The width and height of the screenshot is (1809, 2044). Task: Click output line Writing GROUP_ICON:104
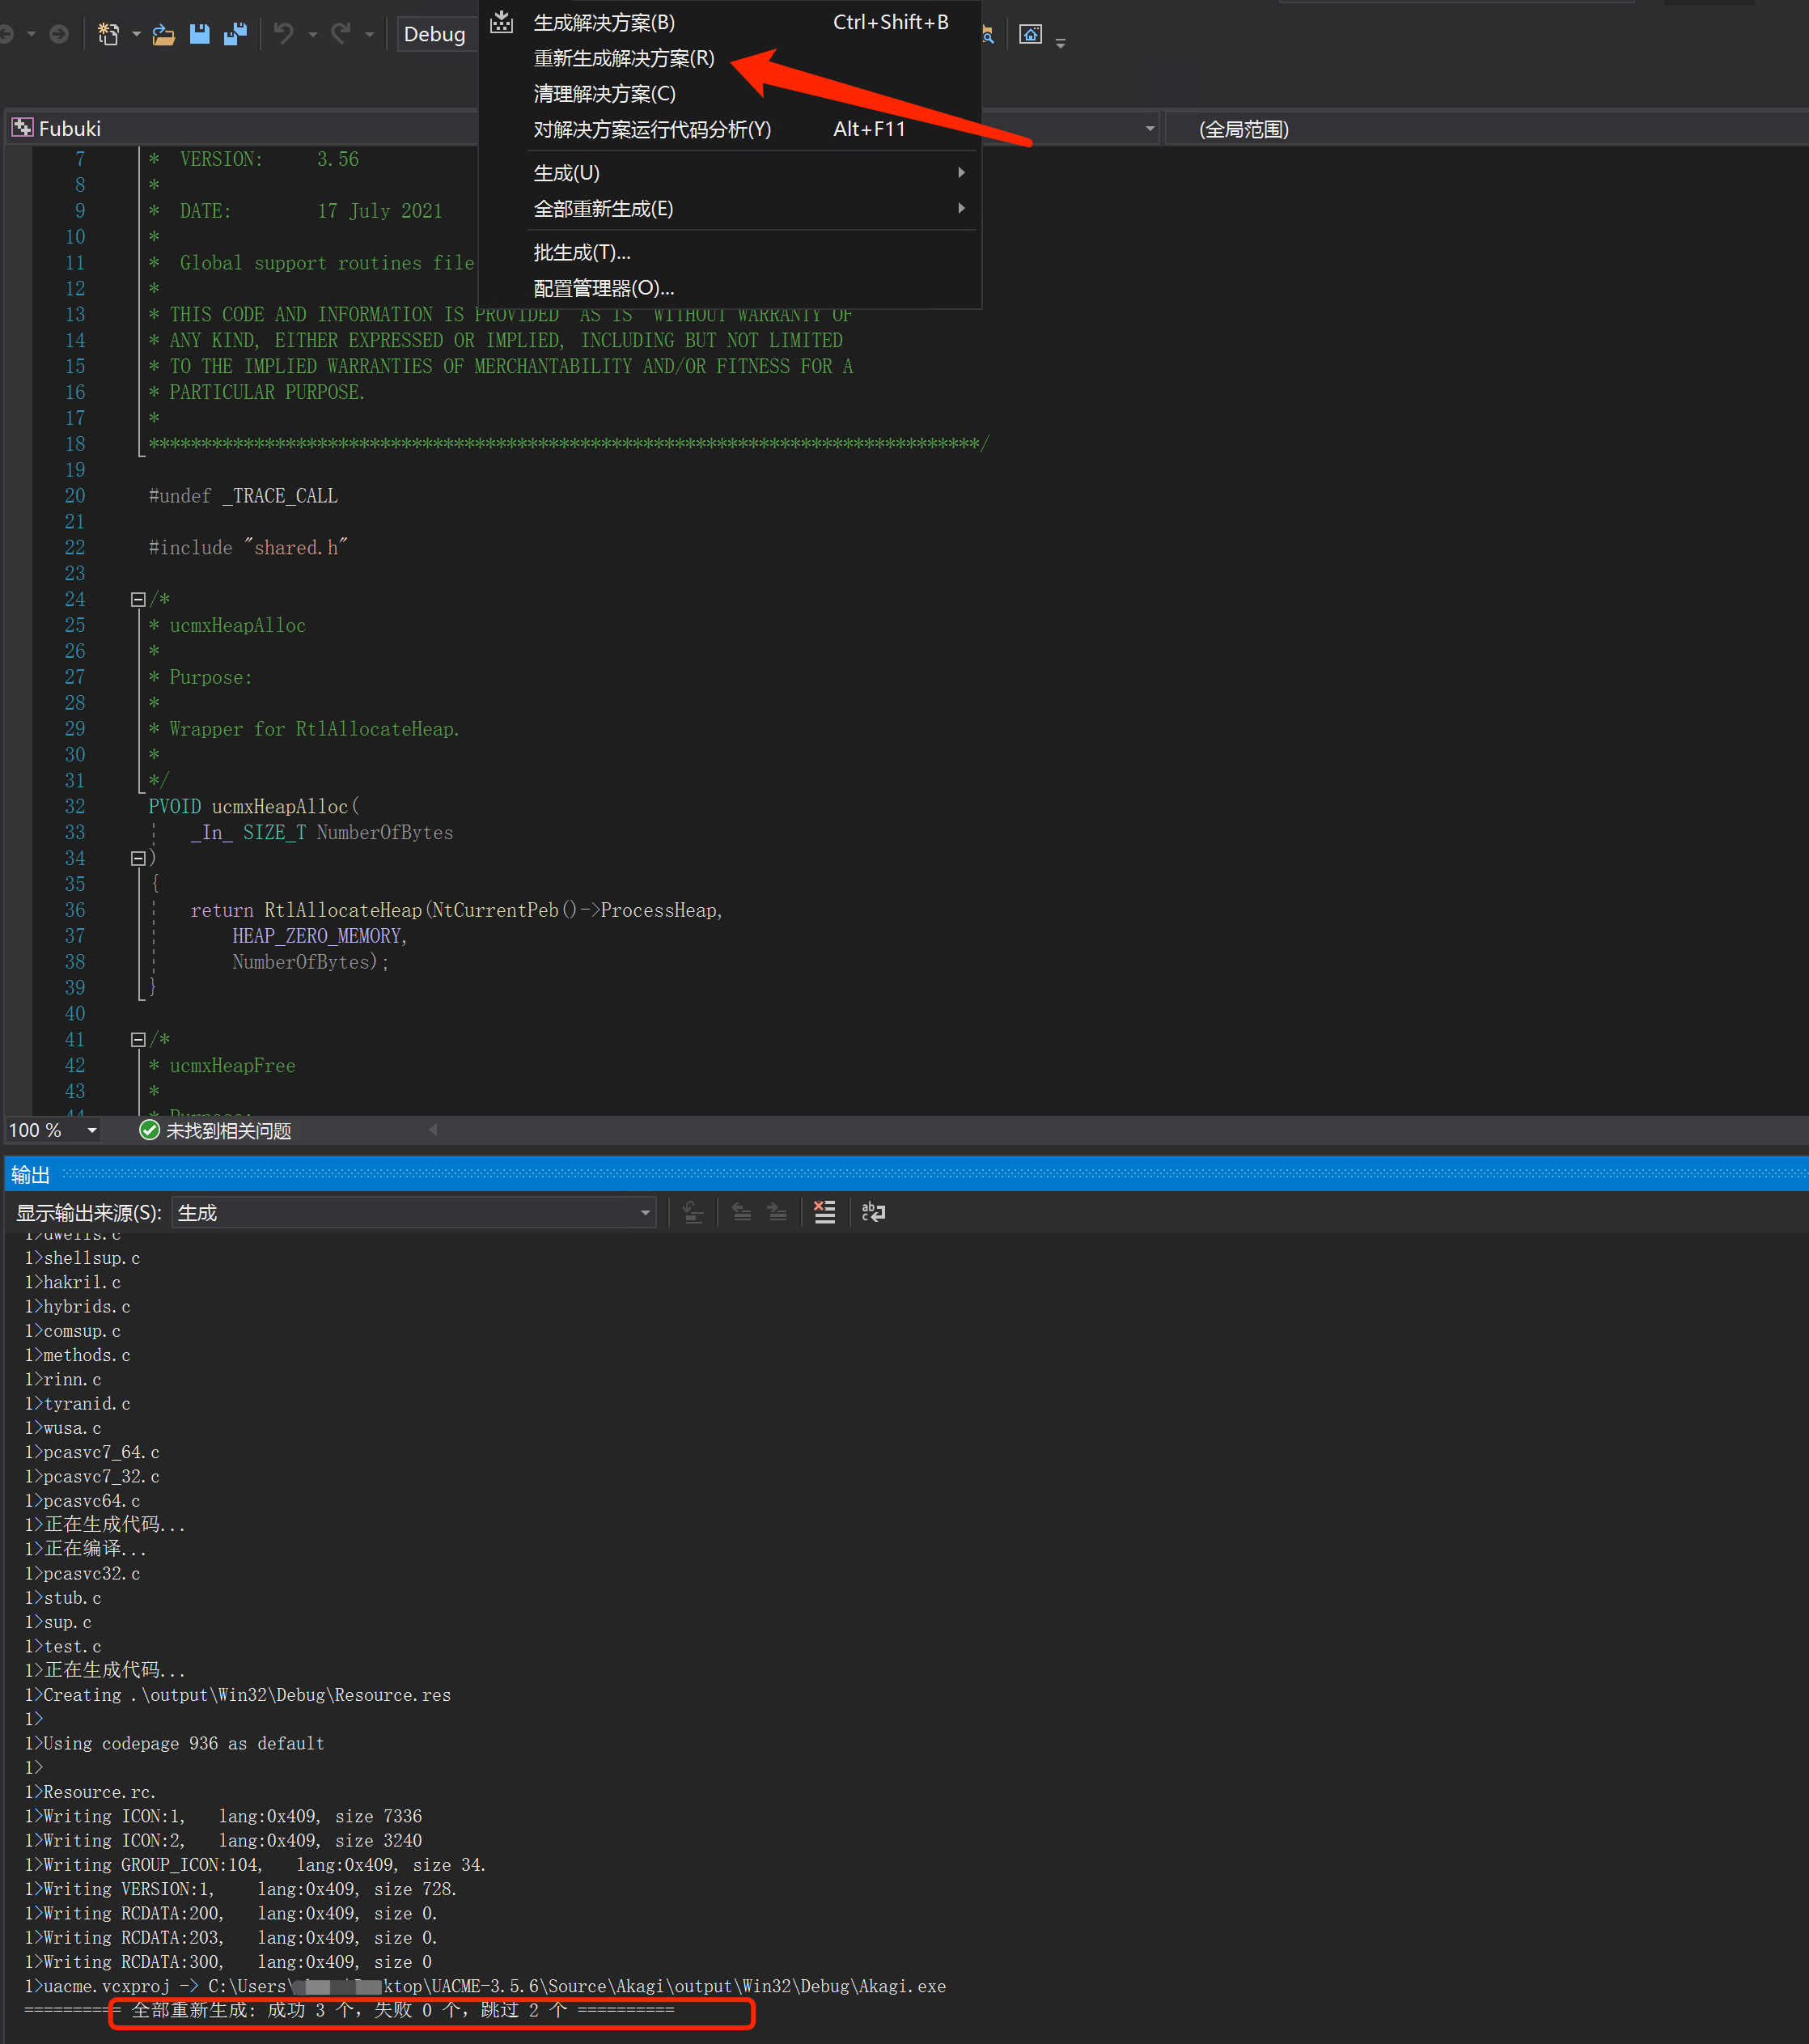(x=255, y=1865)
